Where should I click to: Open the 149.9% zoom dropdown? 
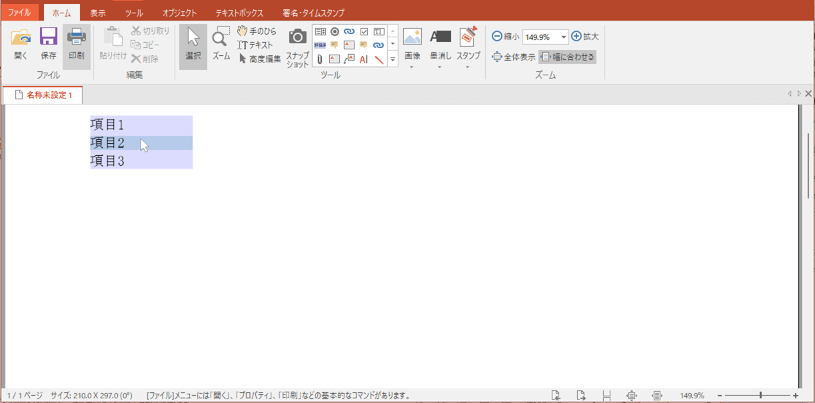pos(564,37)
